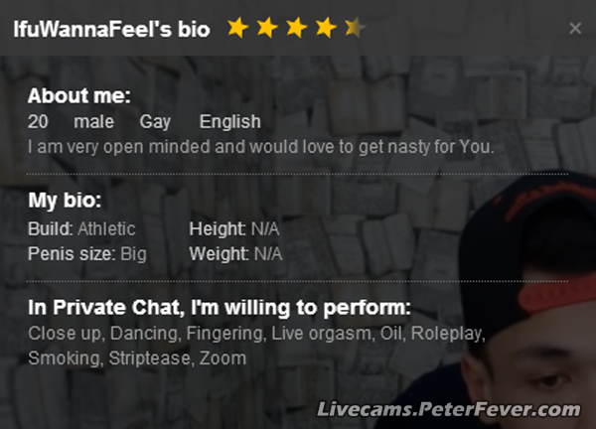Screen dimensions: 596x429
Task: Click the second rating star
Action: click(x=266, y=28)
